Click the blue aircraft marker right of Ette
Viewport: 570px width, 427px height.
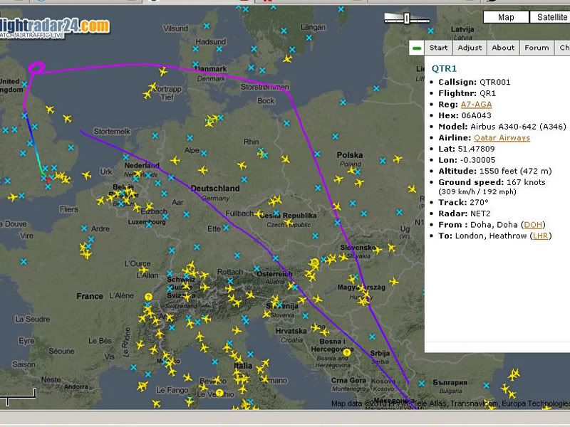(226, 228)
